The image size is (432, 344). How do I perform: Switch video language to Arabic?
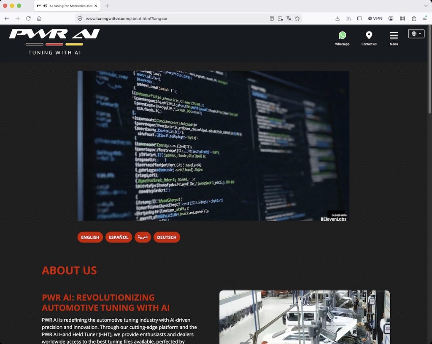click(x=143, y=237)
